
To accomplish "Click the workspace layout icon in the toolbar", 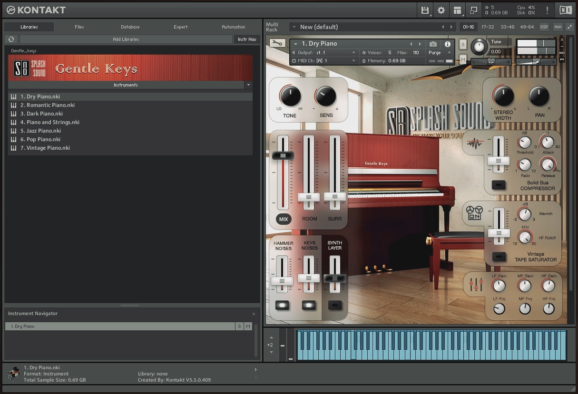I will pyautogui.click(x=458, y=10).
